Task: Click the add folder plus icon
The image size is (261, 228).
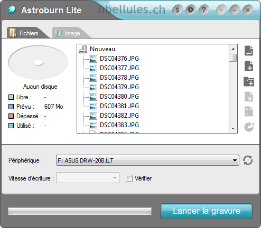Action: [249, 81]
